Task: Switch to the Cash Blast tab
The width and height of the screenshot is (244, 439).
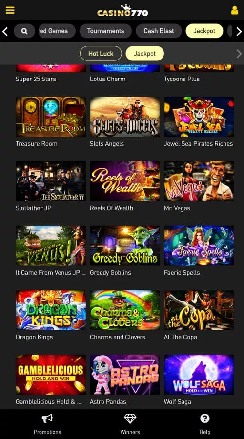Action: click(159, 31)
